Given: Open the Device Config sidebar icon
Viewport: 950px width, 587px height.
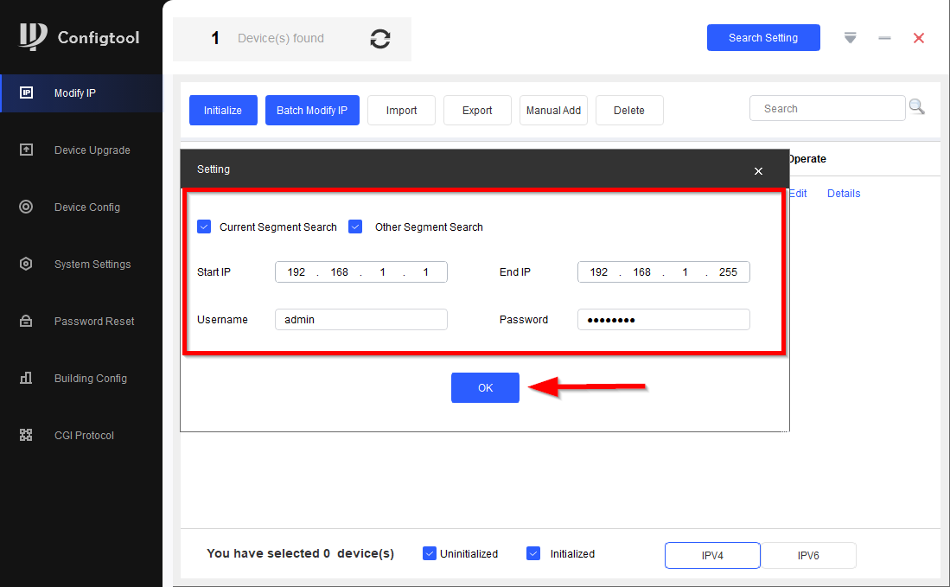Looking at the screenshot, I should click(26, 207).
